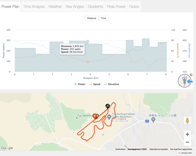Click the cyclist wind direction compass
Screen dimensions: 196x156
coord(184,81)
